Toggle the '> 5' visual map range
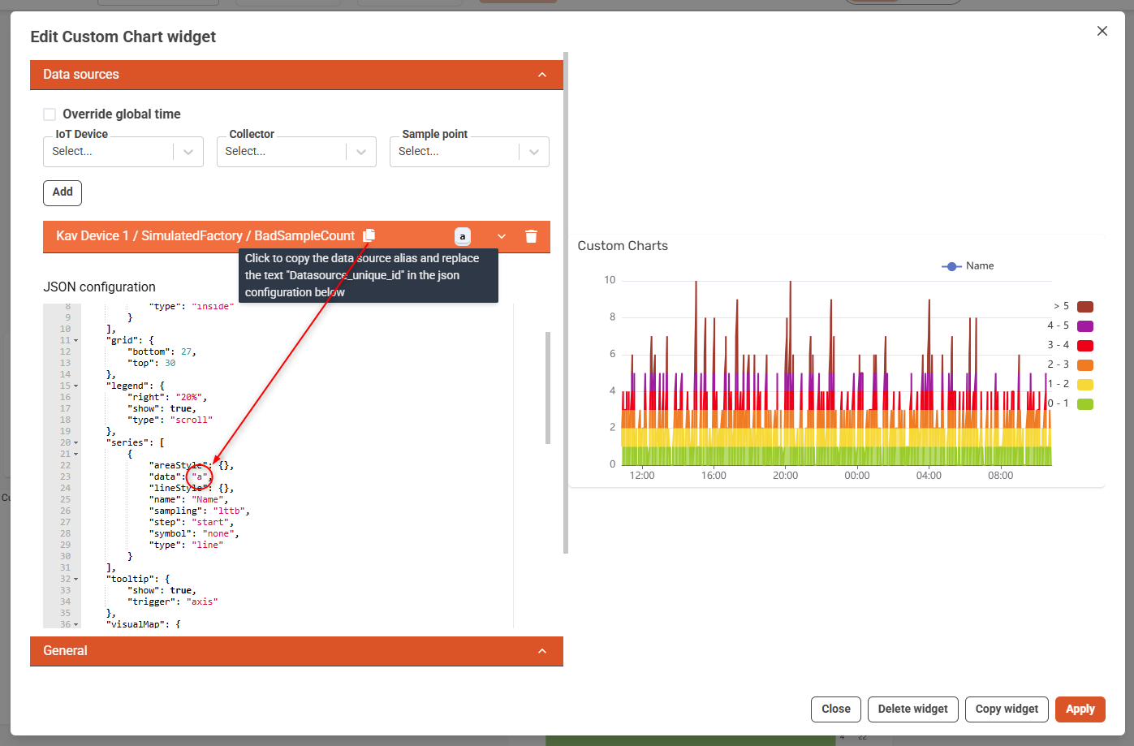 point(1084,307)
